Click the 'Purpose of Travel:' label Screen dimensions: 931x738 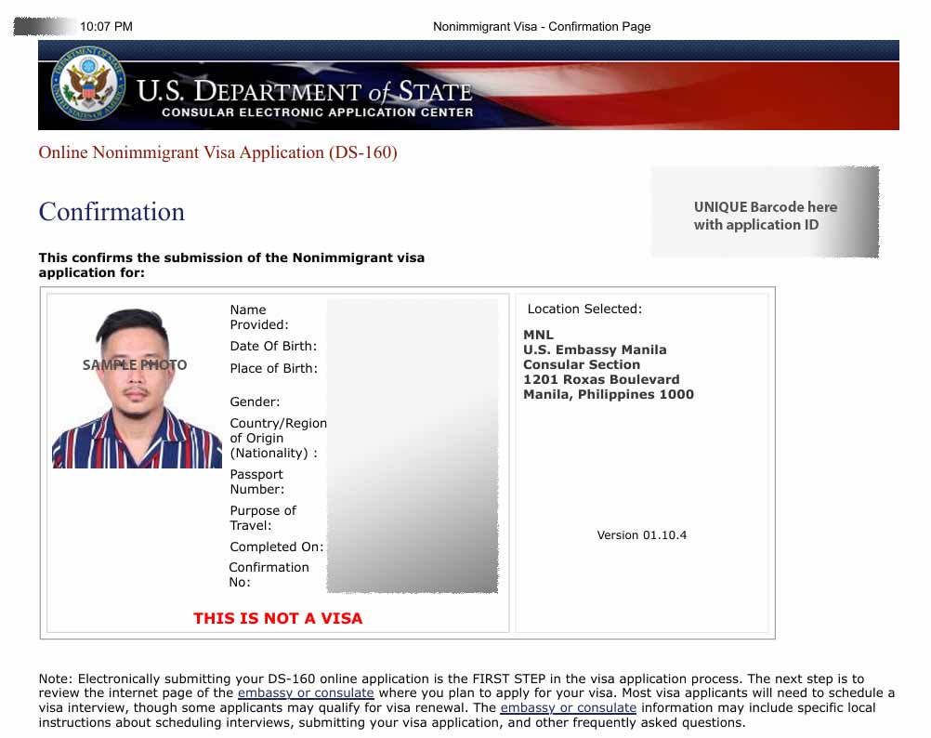point(263,518)
